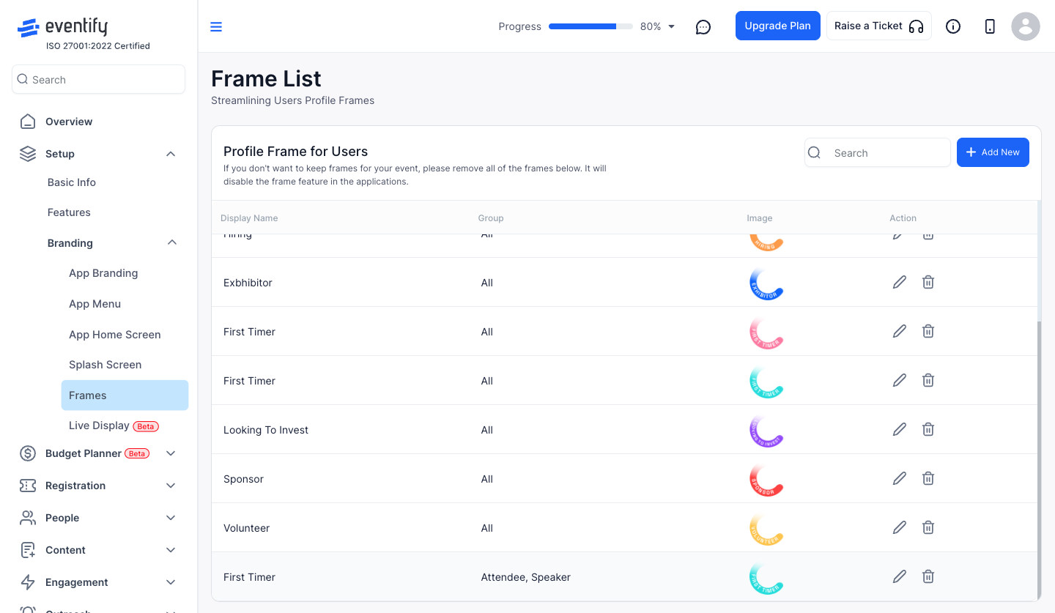Click the Overview house icon
1055x613 pixels.
click(28, 122)
